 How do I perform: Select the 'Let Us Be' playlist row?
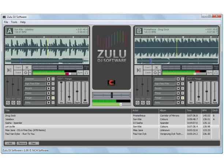coord(112,127)
